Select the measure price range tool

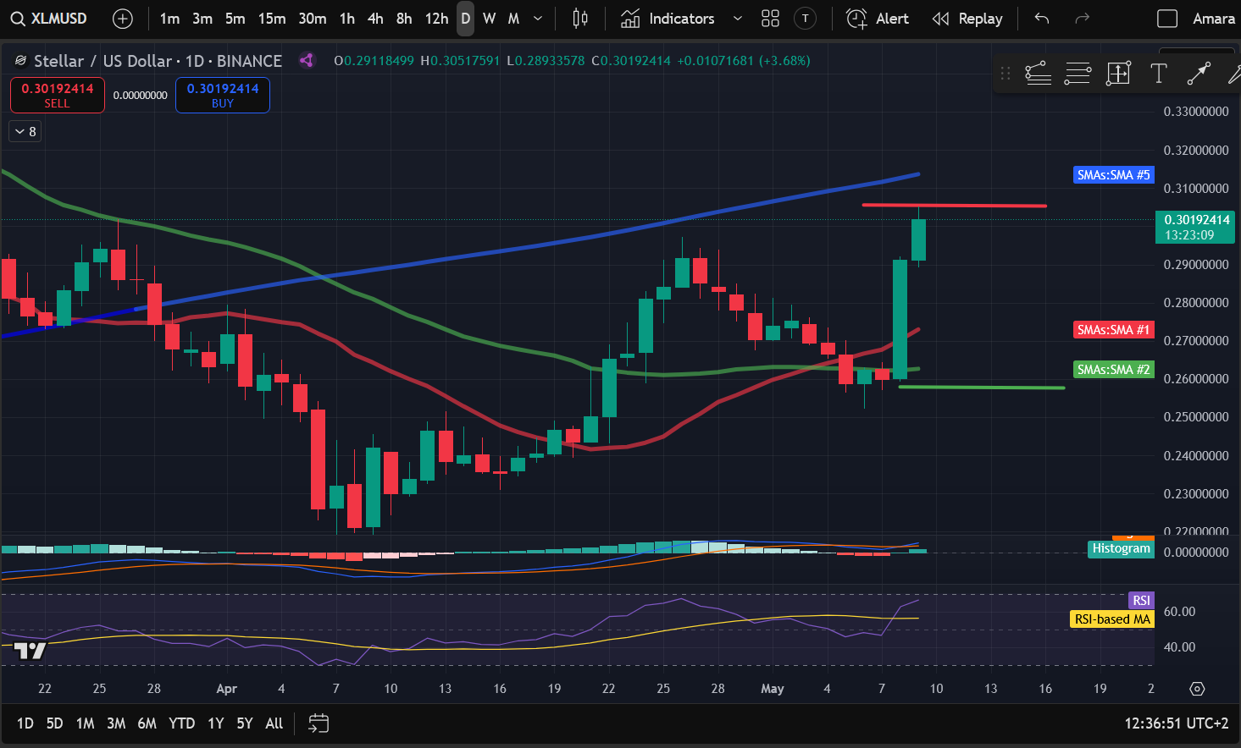pos(1118,74)
